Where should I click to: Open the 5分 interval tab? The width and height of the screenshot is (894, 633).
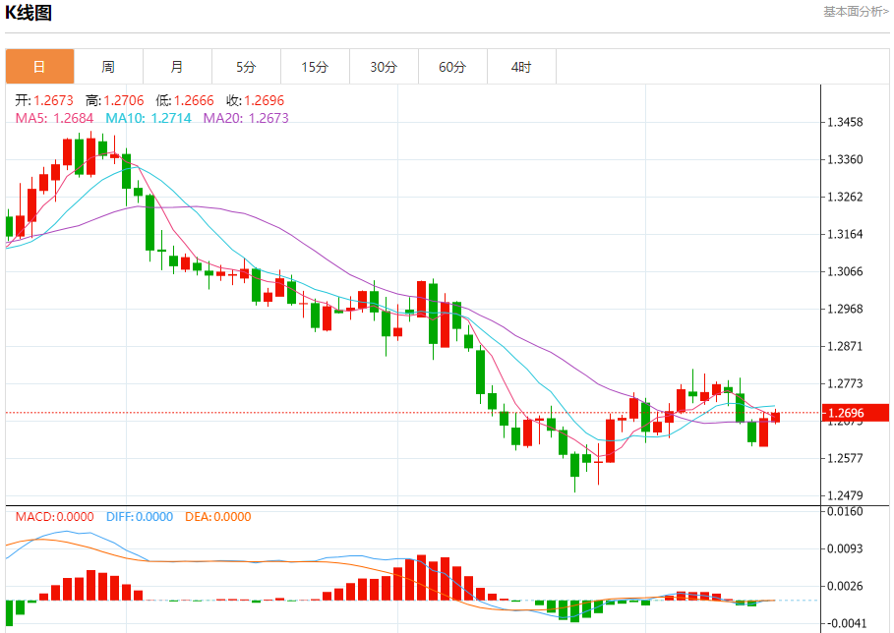(246, 67)
